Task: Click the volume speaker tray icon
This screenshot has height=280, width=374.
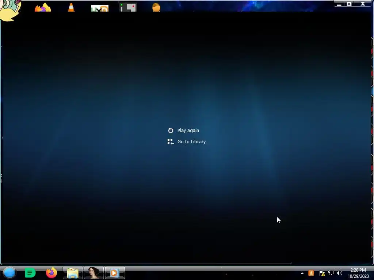Action: [x=339, y=273]
